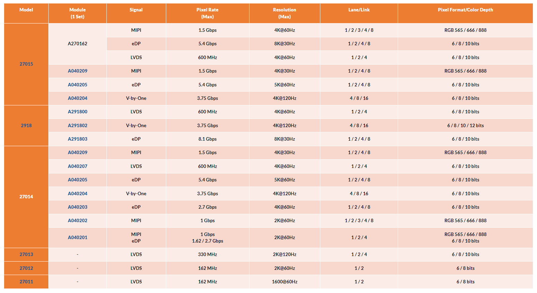The width and height of the screenshot is (537, 293).
Task: Open the A040202 module link
Action: click(x=77, y=220)
